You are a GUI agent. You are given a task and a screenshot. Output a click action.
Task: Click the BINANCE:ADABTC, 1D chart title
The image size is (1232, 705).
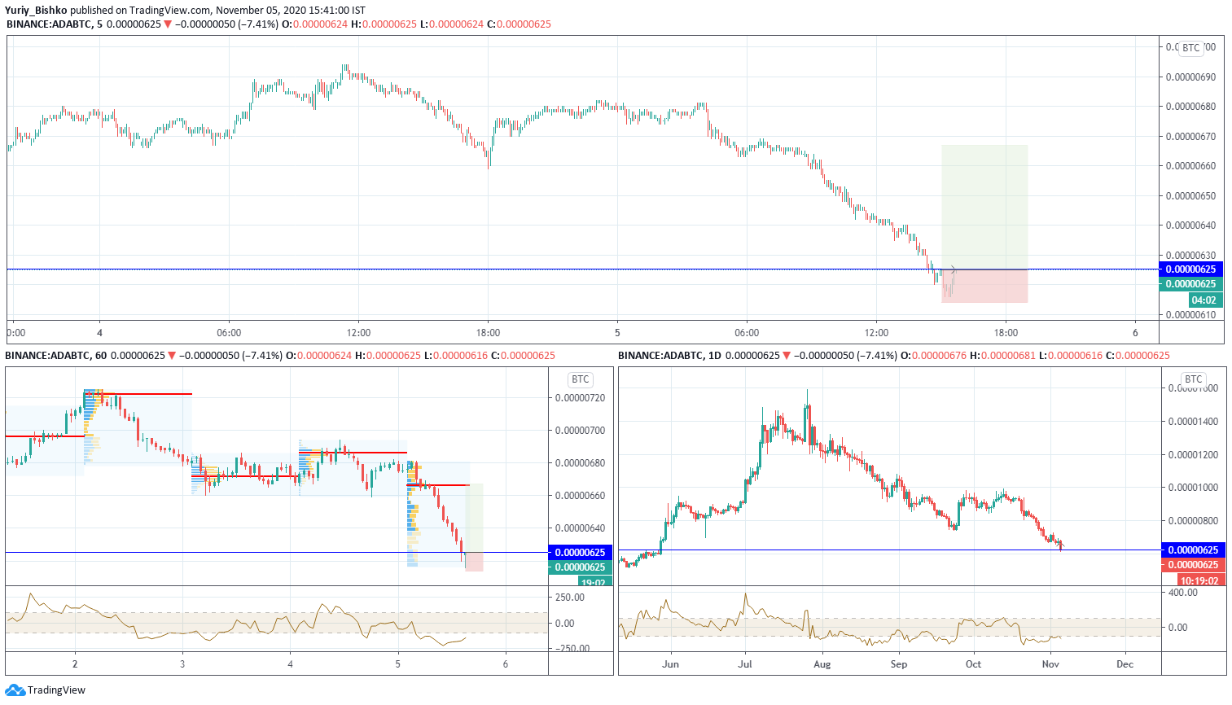click(x=670, y=356)
